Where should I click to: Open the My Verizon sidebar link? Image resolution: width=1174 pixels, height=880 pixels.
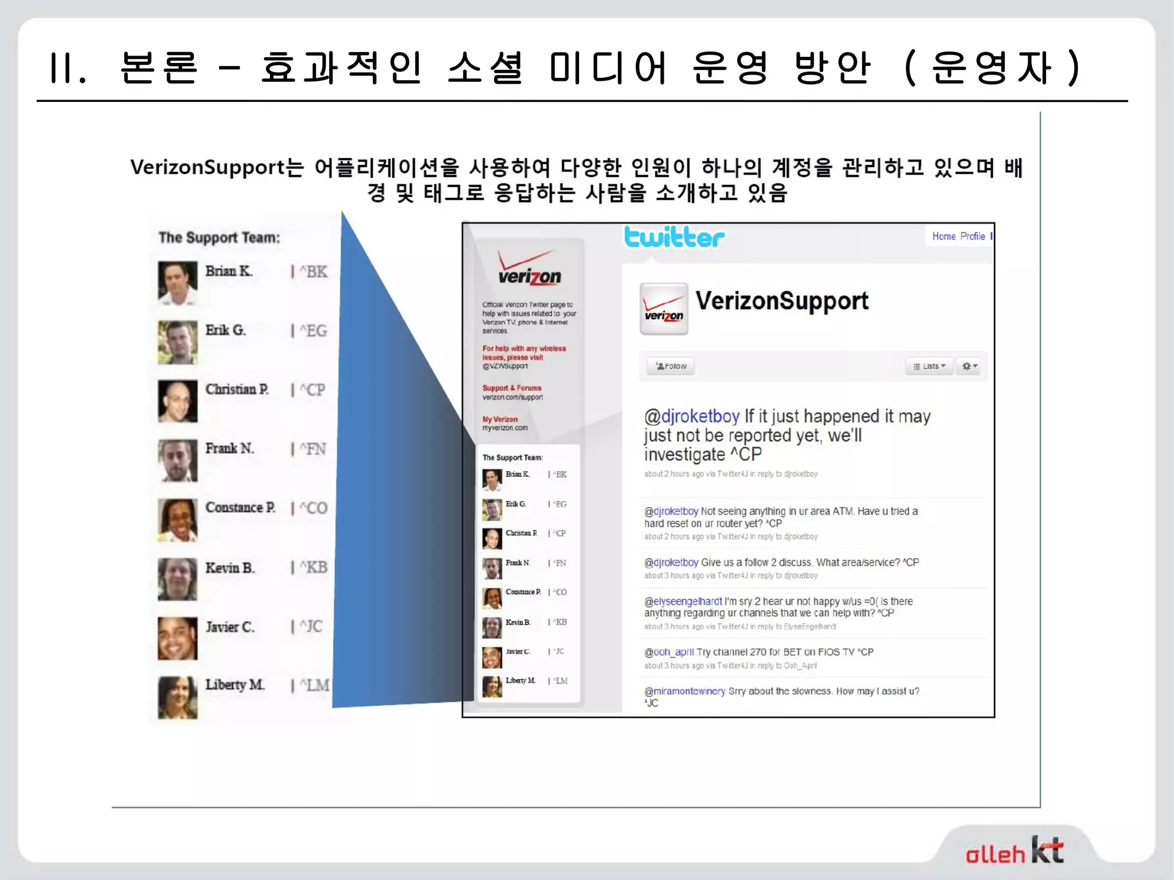(499, 419)
